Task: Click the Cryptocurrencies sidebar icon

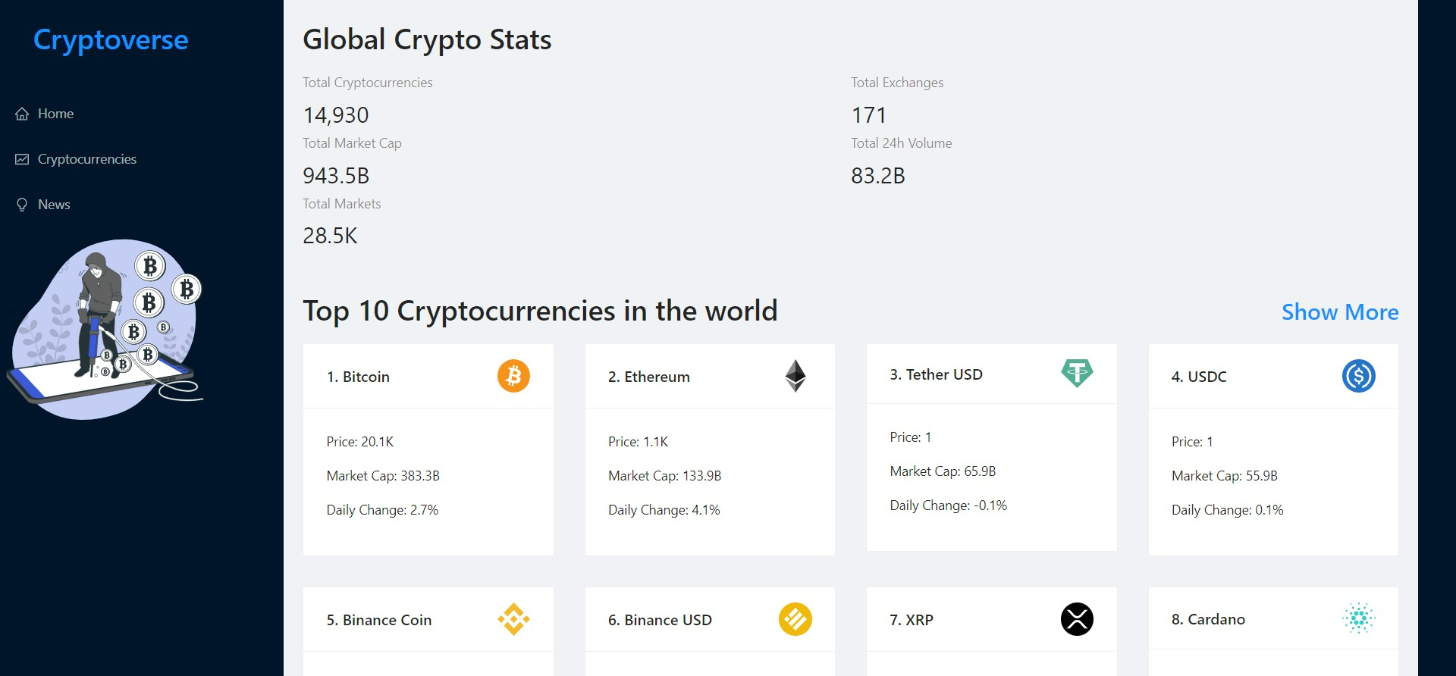Action: 21,158
